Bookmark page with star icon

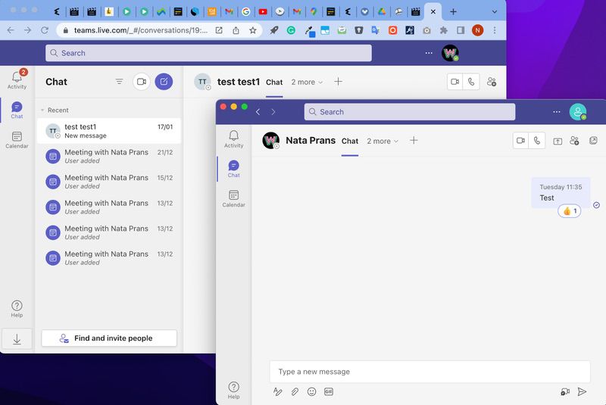(253, 30)
